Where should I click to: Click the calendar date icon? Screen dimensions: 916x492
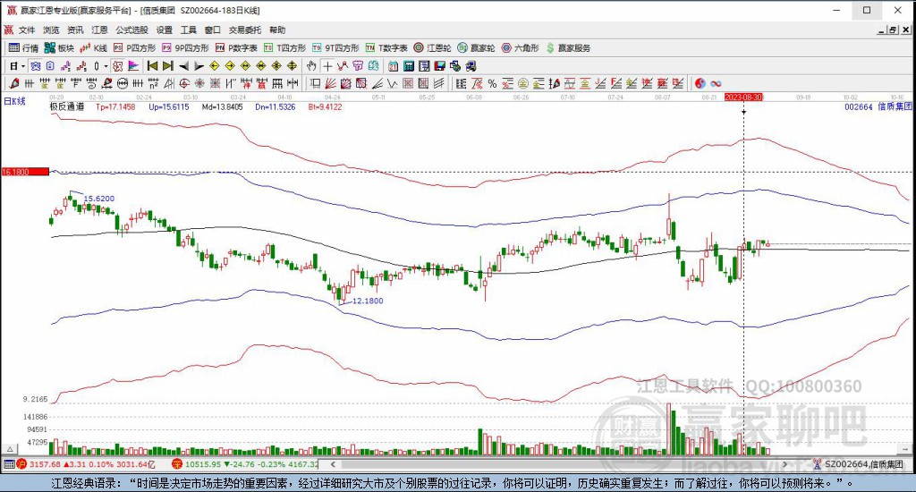[394, 66]
